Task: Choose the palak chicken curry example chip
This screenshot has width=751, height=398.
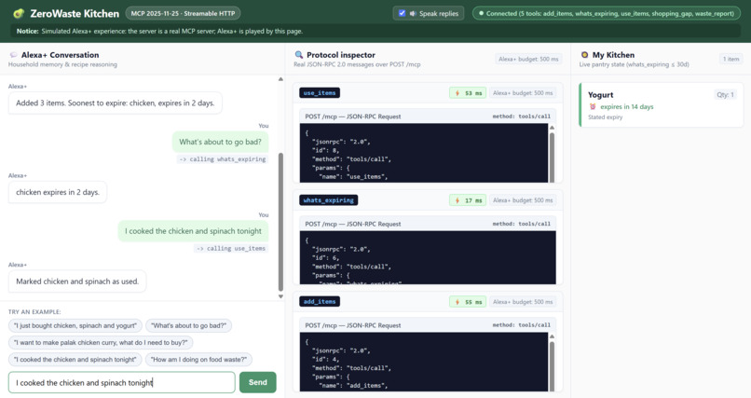Action: tap(101, 342)
